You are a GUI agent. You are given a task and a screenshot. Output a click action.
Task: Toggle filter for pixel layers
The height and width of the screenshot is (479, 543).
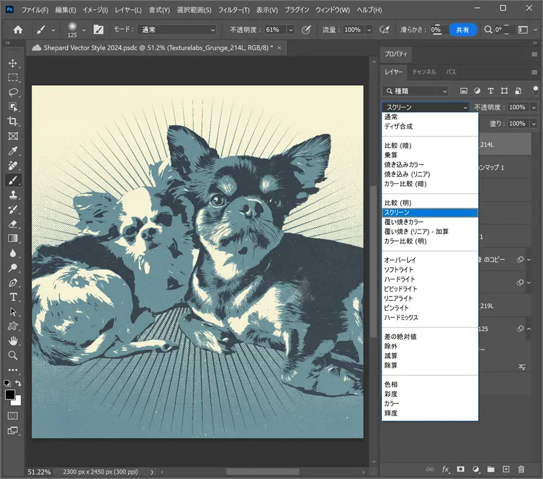click(x=463, y=91)
